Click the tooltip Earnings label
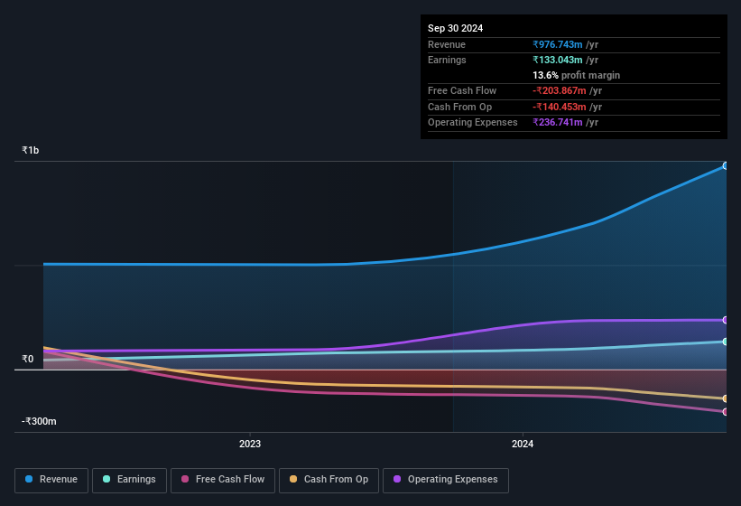741x506 pixels. 447,60
